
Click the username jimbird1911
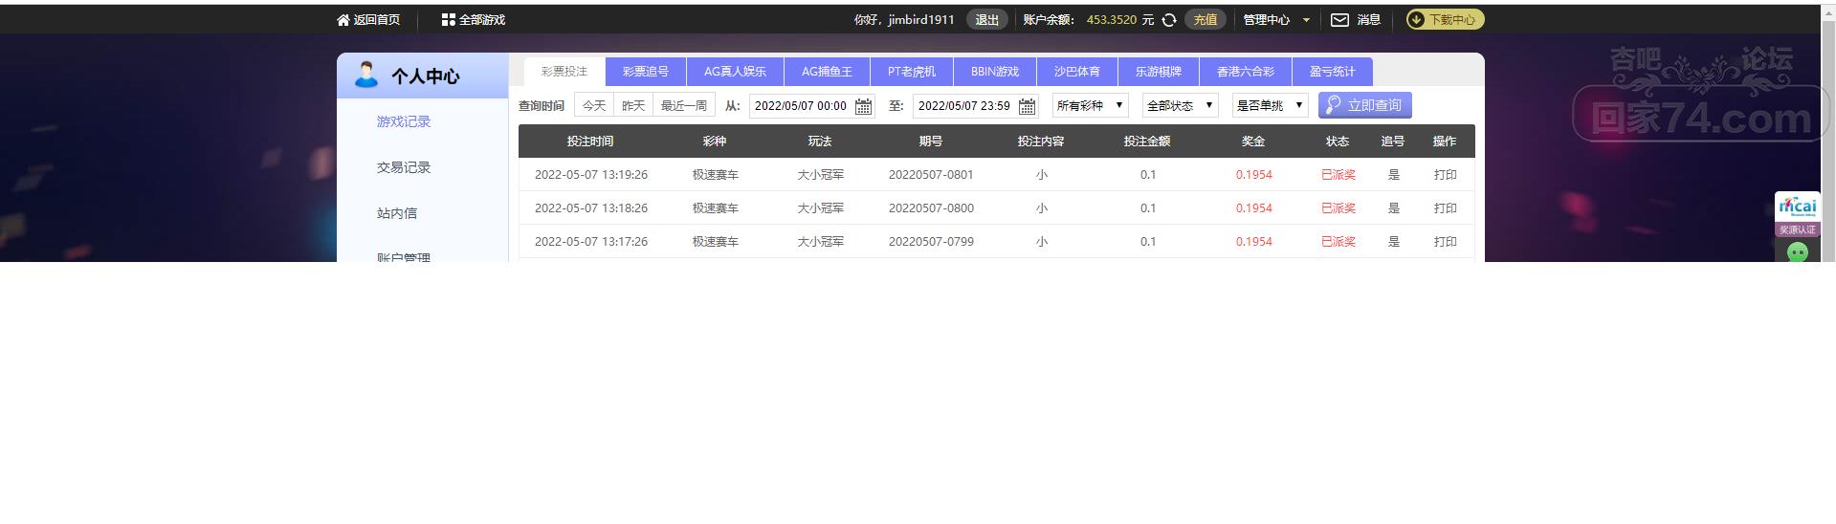pos(921,19)
